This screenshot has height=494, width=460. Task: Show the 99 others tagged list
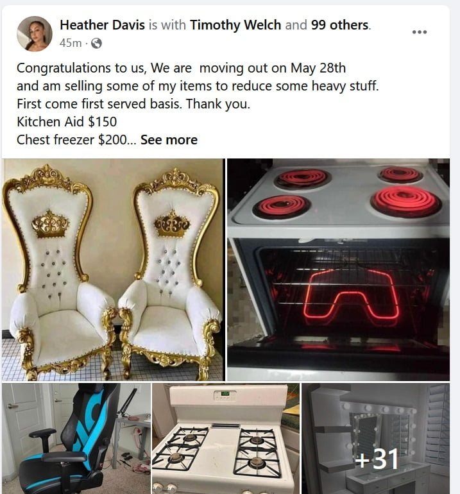coord(339,25)
